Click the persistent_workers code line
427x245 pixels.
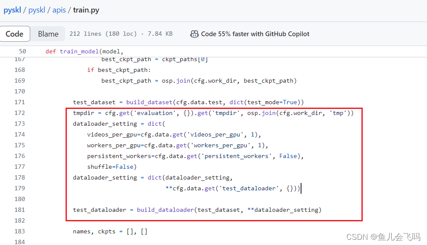pyautogui.click(x=195, y=156)
